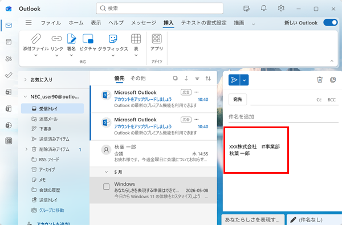Select the アーカイブ folder
342x225 pixels.
click(x=52, y=169)
